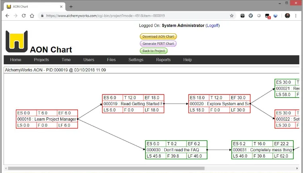This screenshot has width=303, height=173.
Task: Click the blue globe extension icon
Action: tap(276, 16)
